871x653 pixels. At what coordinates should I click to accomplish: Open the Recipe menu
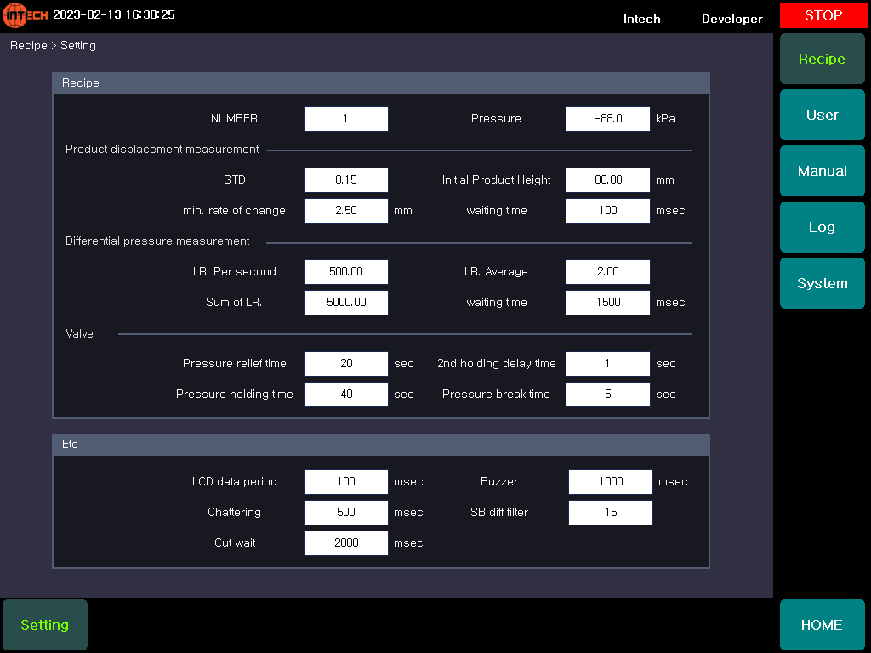[822, 59]
